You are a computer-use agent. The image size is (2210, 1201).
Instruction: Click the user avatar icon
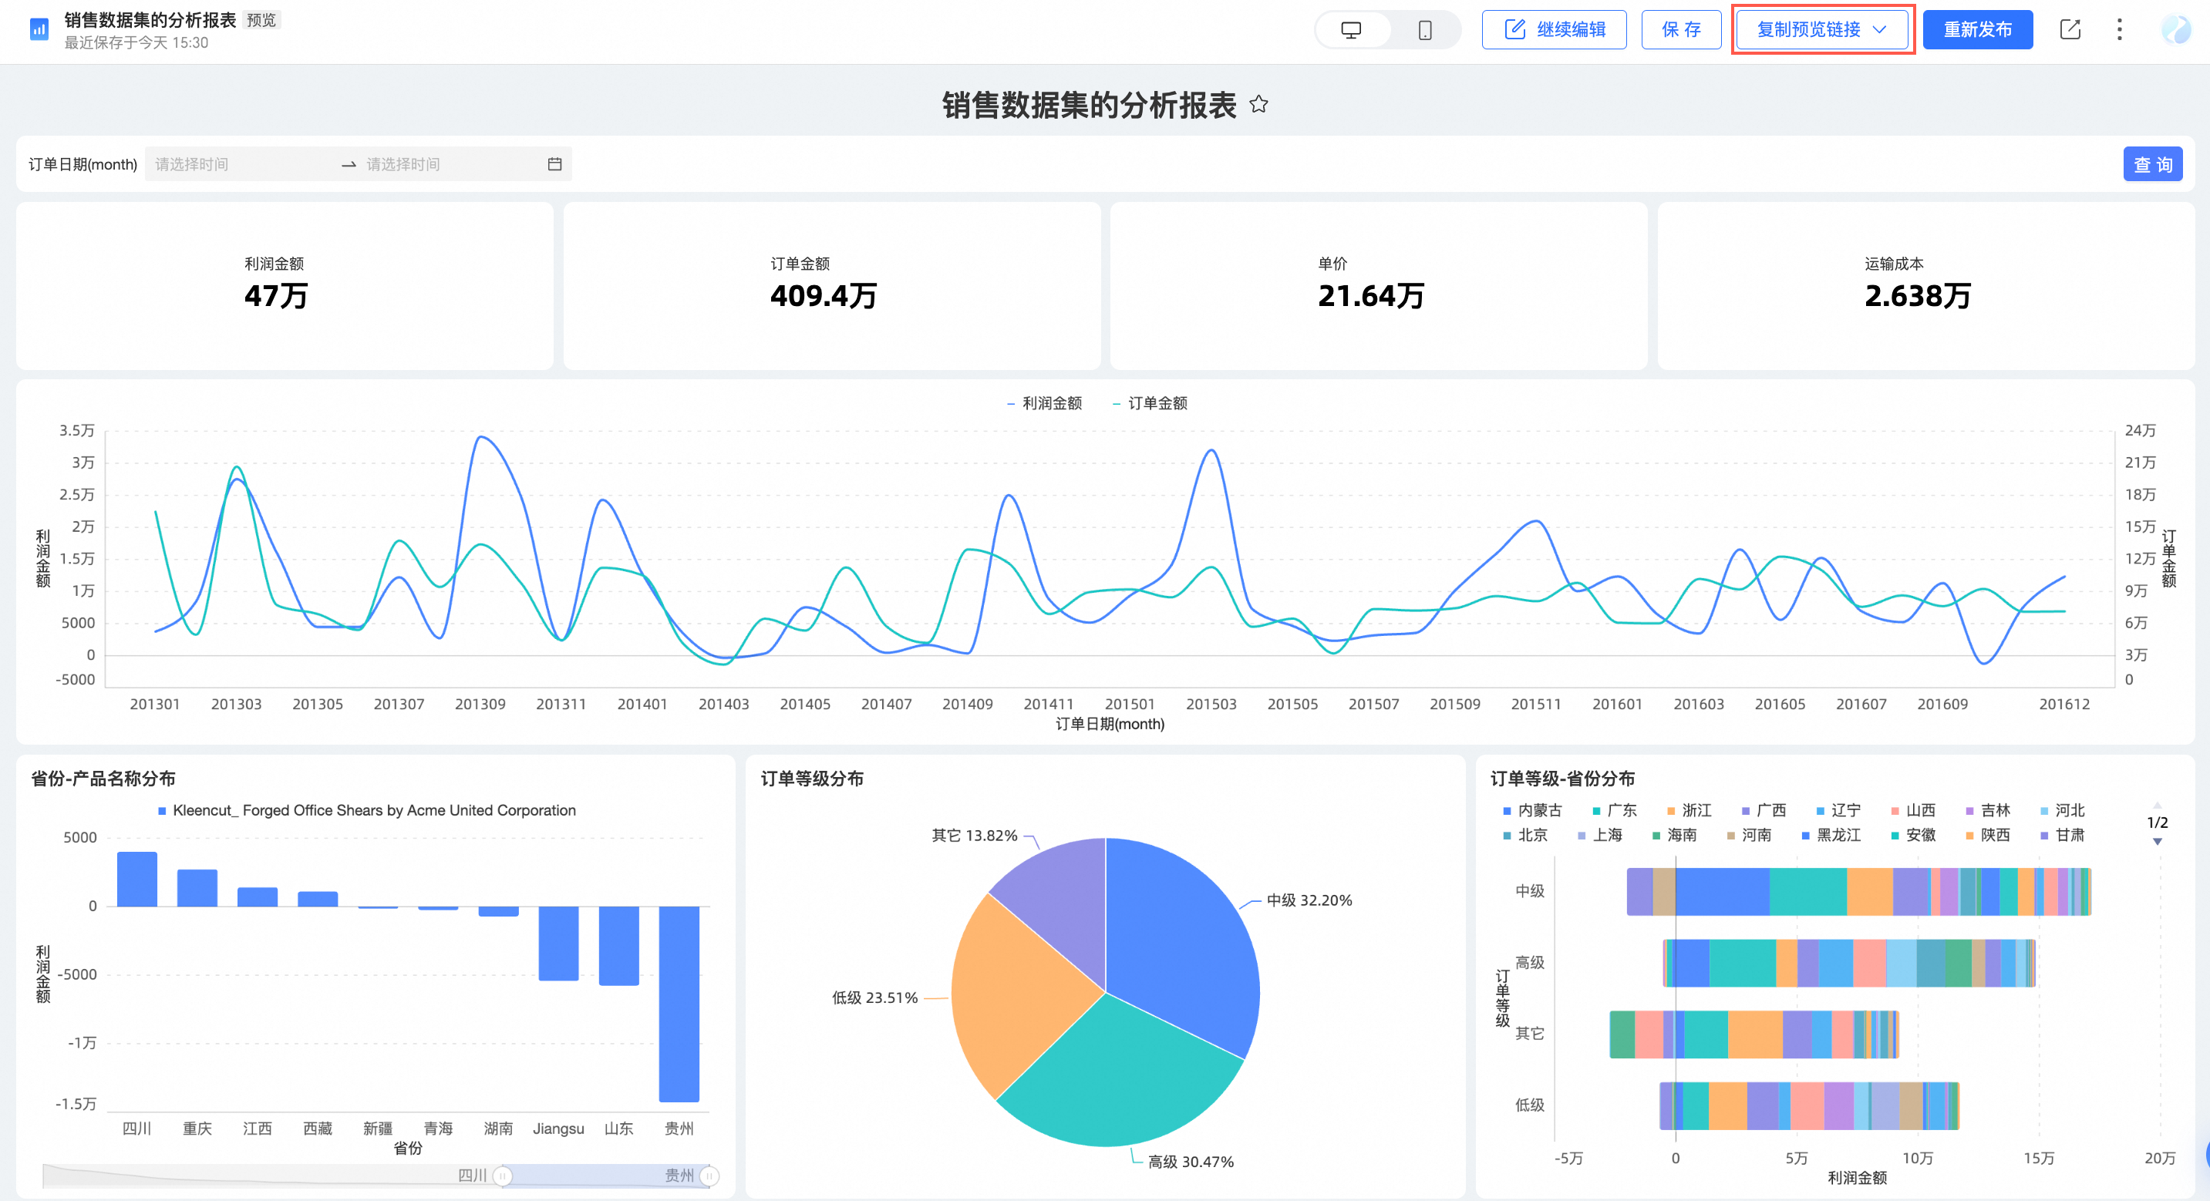pos(2175,30)
